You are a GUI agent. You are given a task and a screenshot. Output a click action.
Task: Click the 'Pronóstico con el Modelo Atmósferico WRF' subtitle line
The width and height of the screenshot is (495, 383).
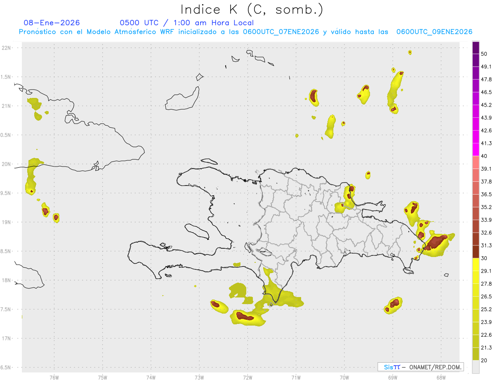pyautogui.click(x=245, y=32)
